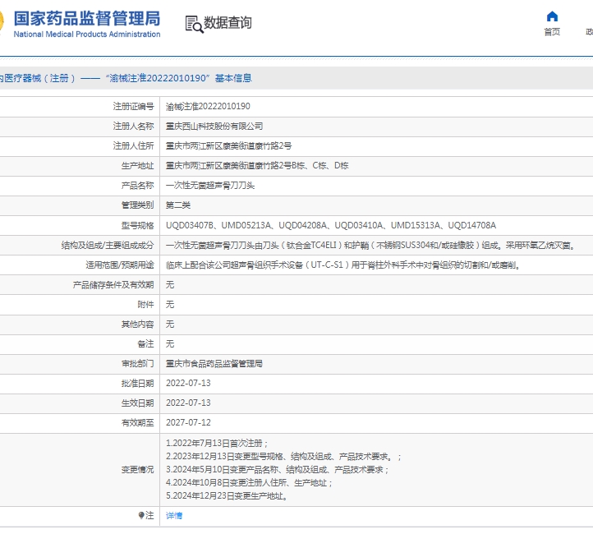The width and height of the screenshot is (593, 534).
Task: Select structure description mentioning 钛合金TC4ELI
Action: tap(371, 245)
